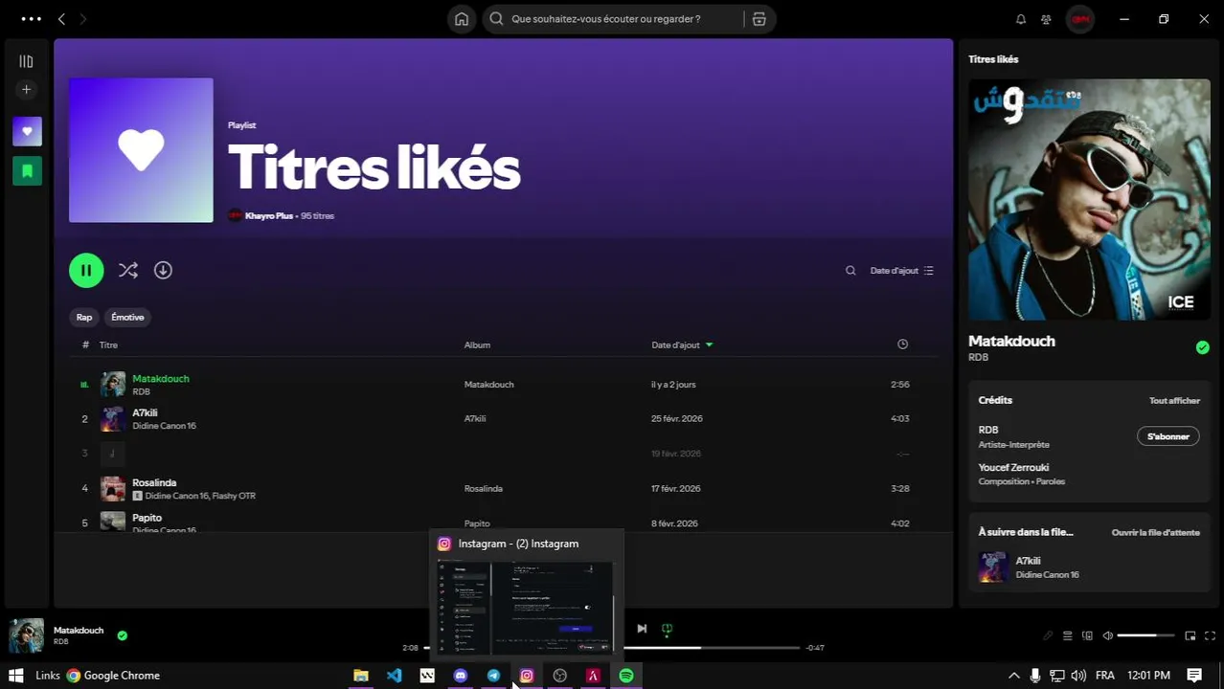1224x689 pixels.
Task: Sort by the Titre column header
Action: pos(108,344)
